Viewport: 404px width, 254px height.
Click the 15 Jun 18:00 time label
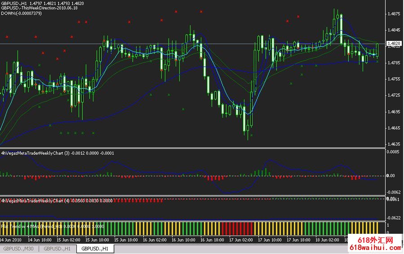(126, 240)
